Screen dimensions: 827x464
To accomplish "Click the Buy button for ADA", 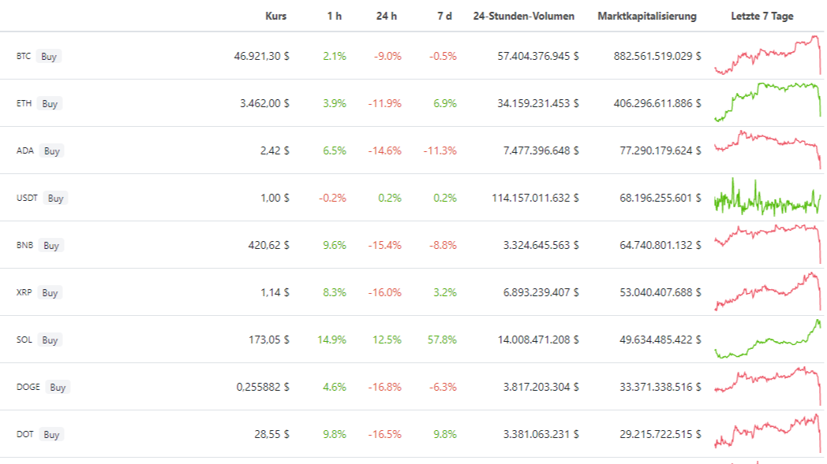I will (x=52, y=151).
